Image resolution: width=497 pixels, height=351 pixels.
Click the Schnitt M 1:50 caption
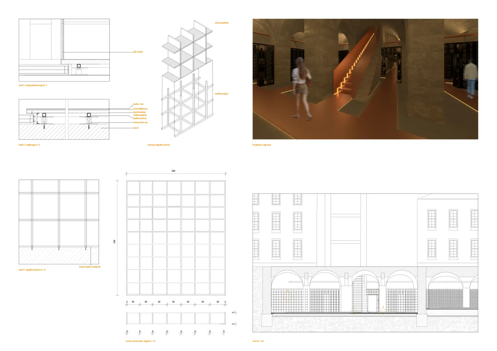point(258,341)
